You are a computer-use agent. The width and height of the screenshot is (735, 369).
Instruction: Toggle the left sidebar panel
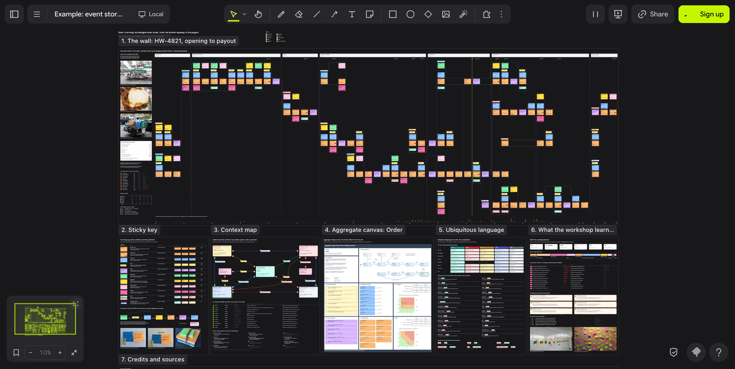point(14,14)
